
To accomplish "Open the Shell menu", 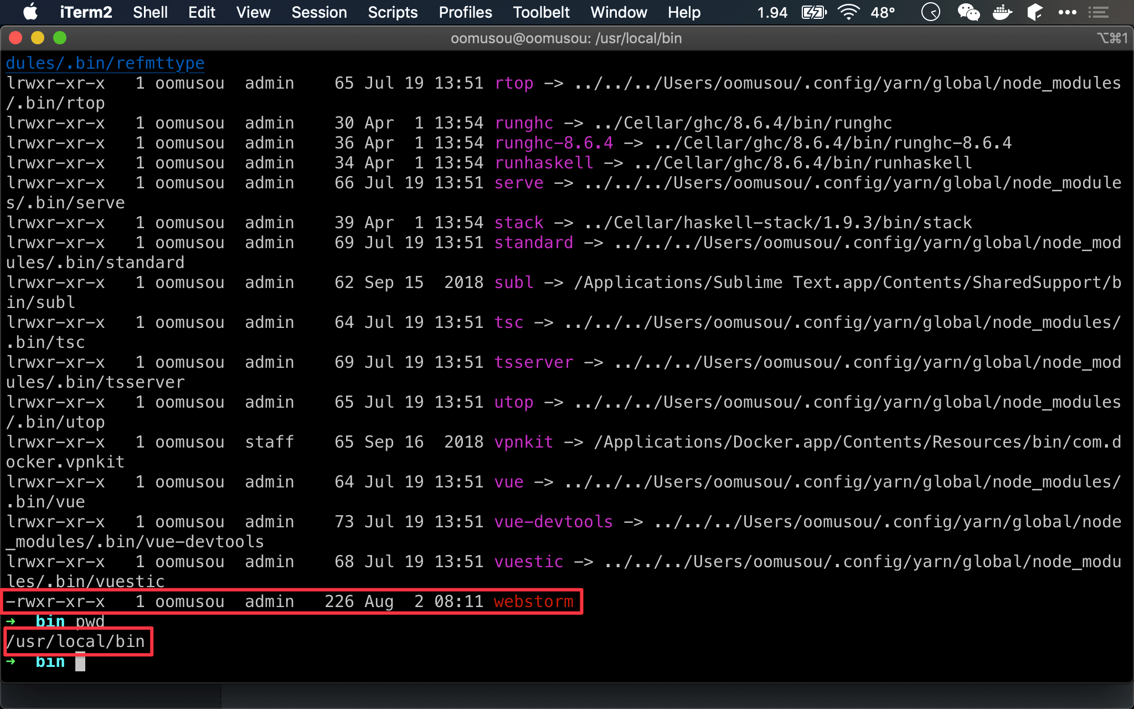I will click(x=150, y=12).
